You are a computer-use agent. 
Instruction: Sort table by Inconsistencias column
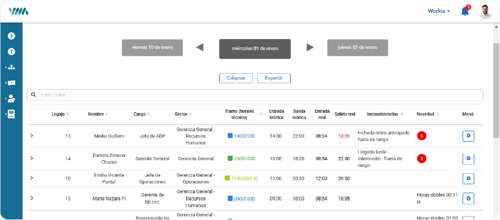(385, 114)
